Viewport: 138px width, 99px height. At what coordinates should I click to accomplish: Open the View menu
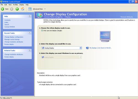pos(10,5)
